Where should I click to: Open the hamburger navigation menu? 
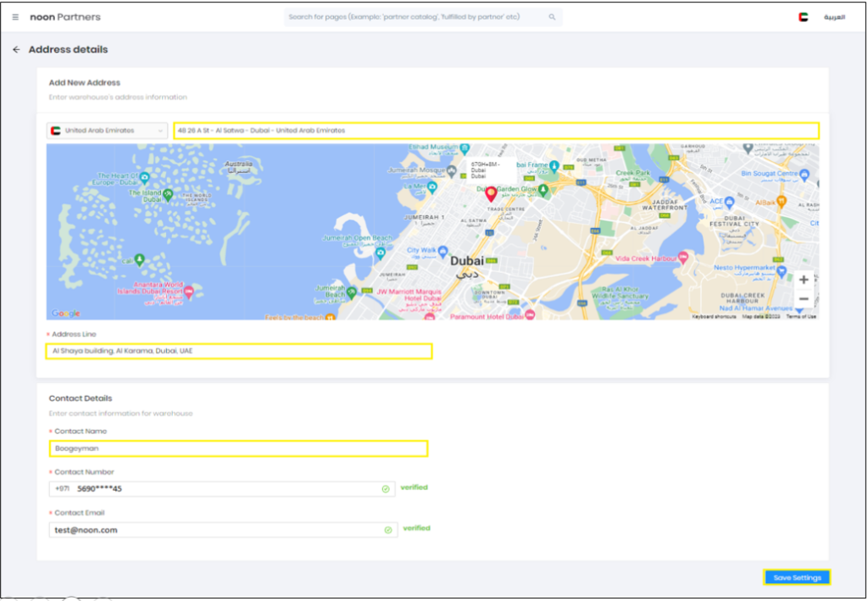[x=15, y=17]
